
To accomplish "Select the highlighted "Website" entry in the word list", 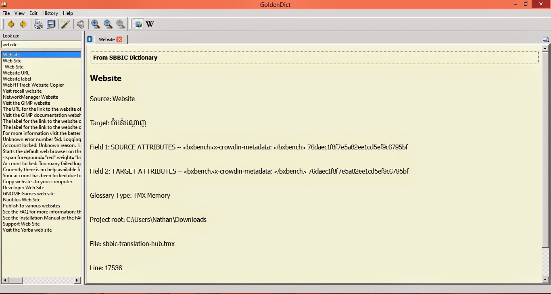I will (x=41, y=55).
